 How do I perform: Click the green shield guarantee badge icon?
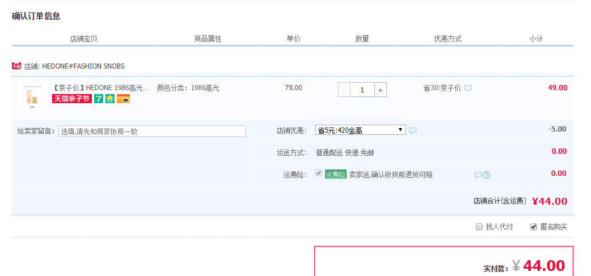(110, 99)
